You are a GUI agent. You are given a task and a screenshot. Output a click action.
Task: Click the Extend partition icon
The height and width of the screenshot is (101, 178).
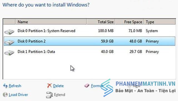tap(50, 95)
